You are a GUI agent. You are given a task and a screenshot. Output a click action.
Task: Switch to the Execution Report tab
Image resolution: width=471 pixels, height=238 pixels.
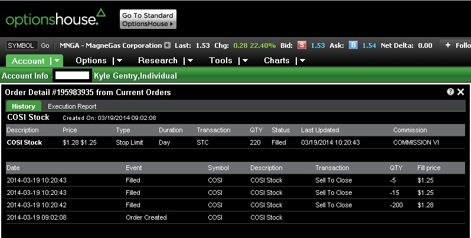tap(72, 106)
